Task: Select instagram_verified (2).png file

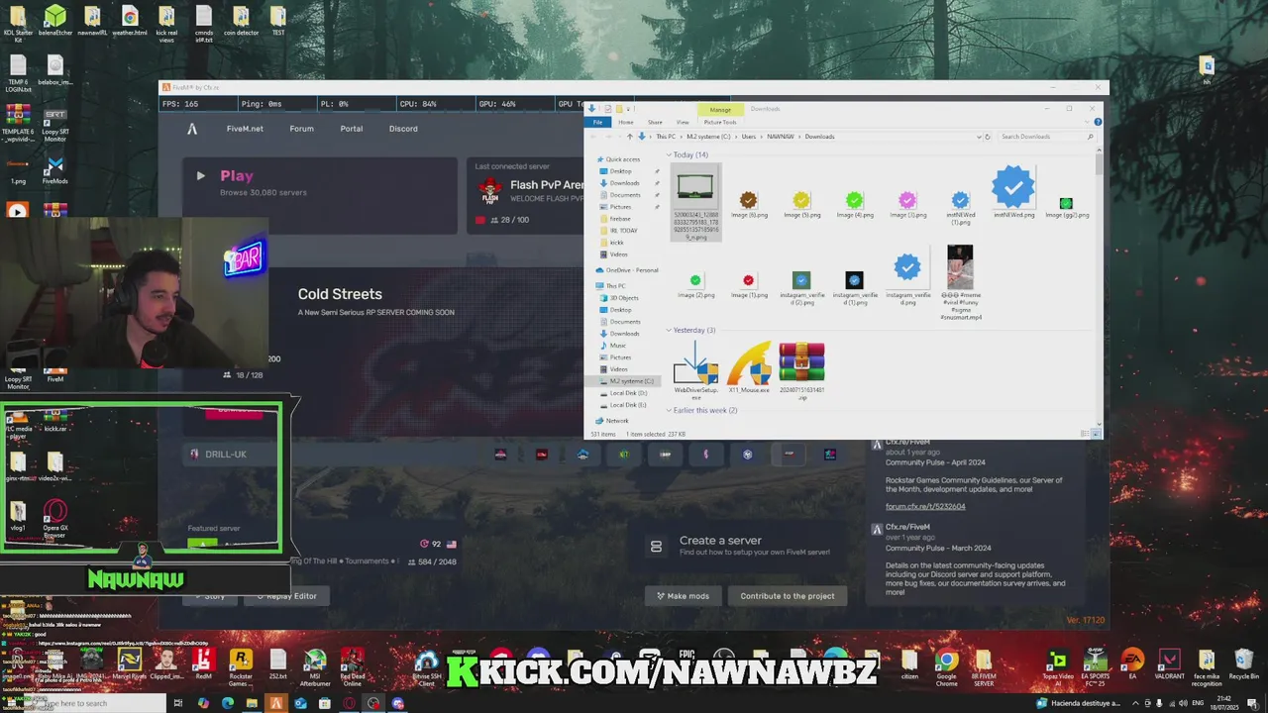Action: [801, 288]
